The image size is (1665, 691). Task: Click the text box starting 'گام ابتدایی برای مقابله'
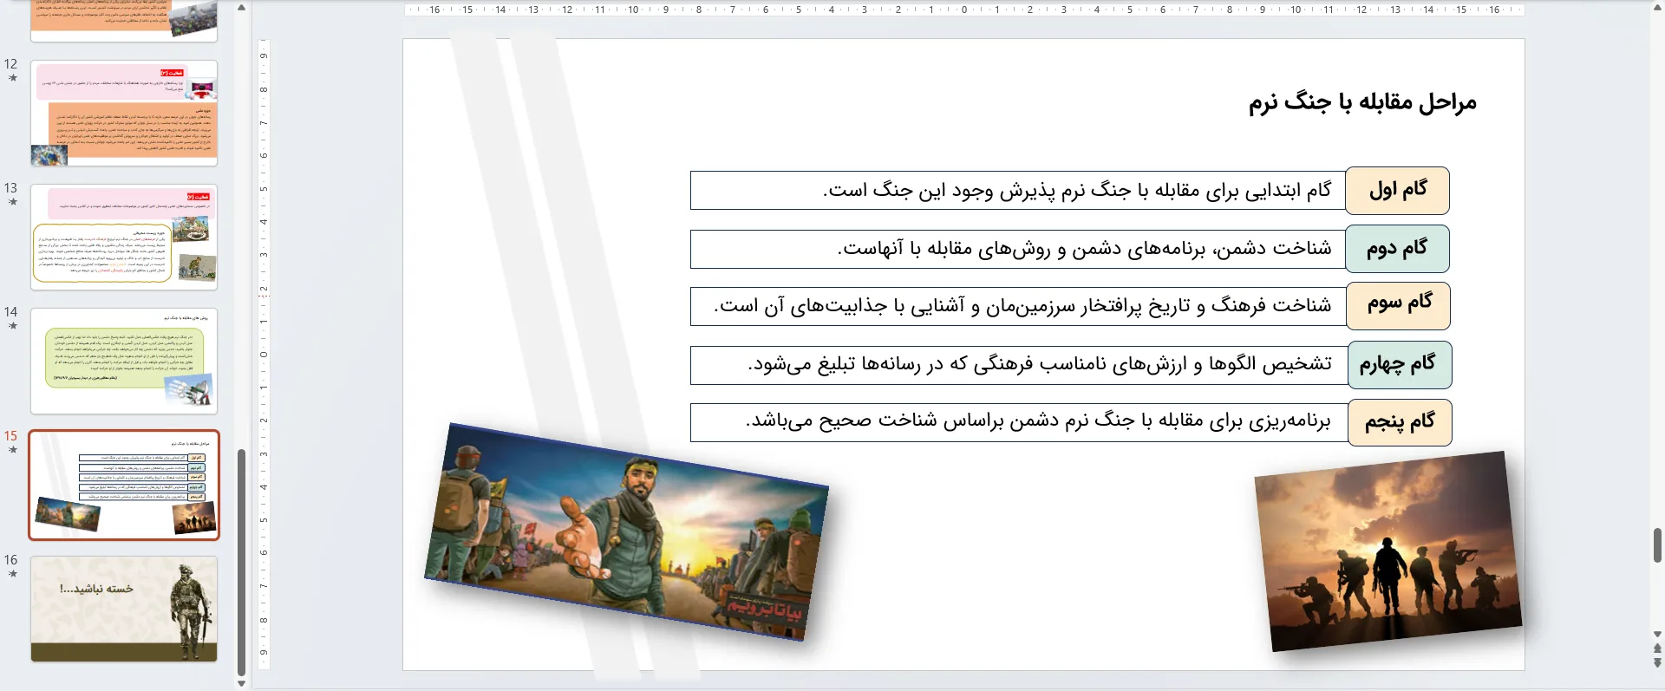[x=1018, y=190]
